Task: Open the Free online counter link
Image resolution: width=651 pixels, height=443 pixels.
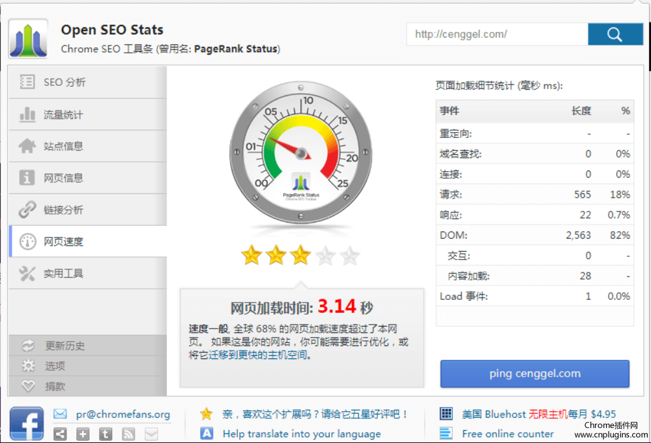Action: [x=508, y=434]
